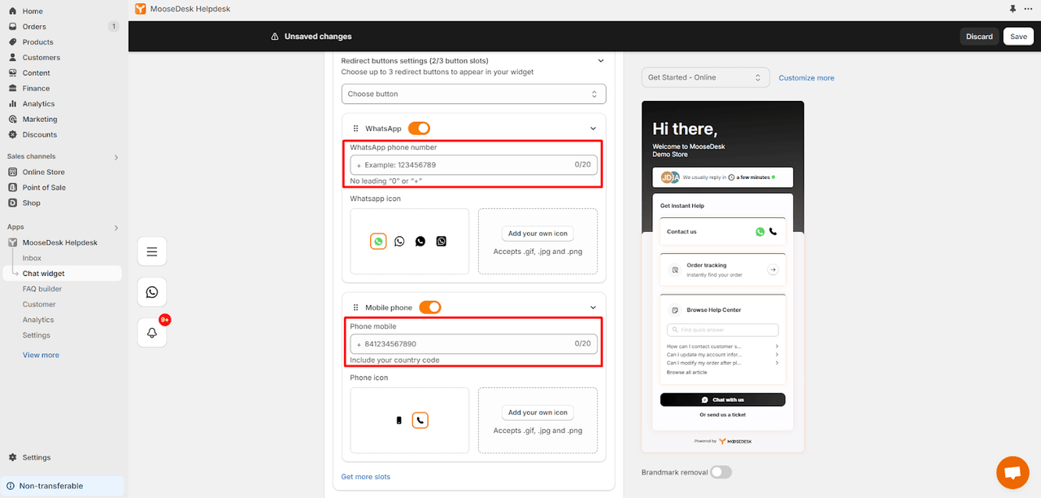Click the orange chat bubble launcher
The height and width of the screenshot is (498, 1041).
(x=1012, y=473)
